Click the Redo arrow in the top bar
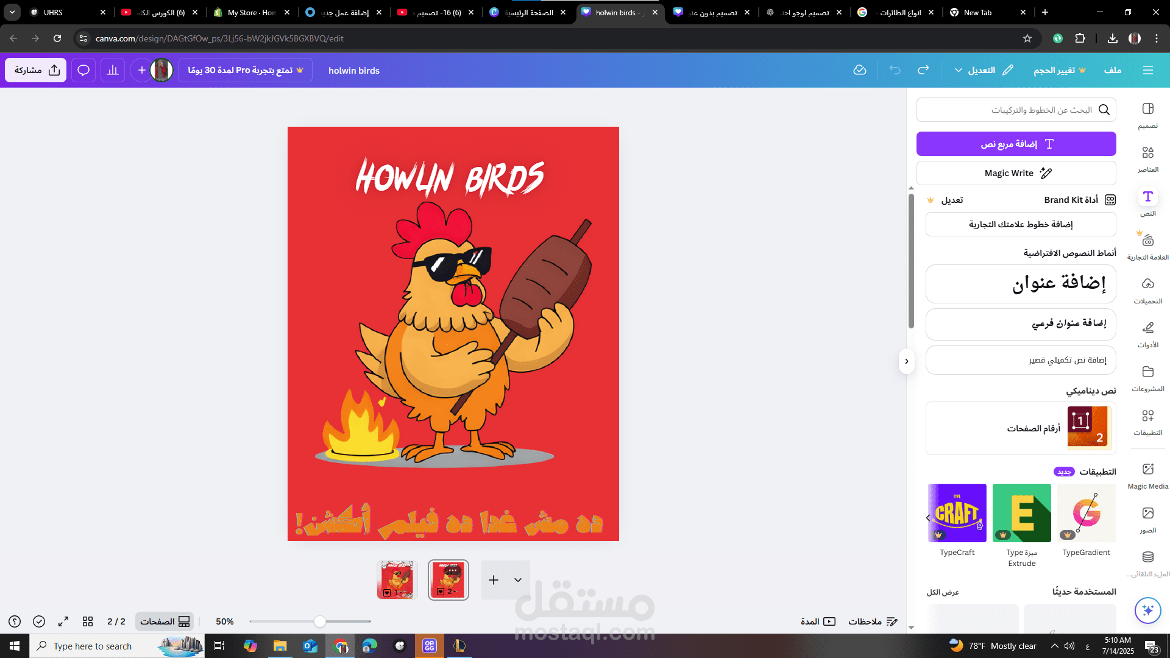This screenshot has width=1170, height=658. pyautogui.click(x=923, y=71)
